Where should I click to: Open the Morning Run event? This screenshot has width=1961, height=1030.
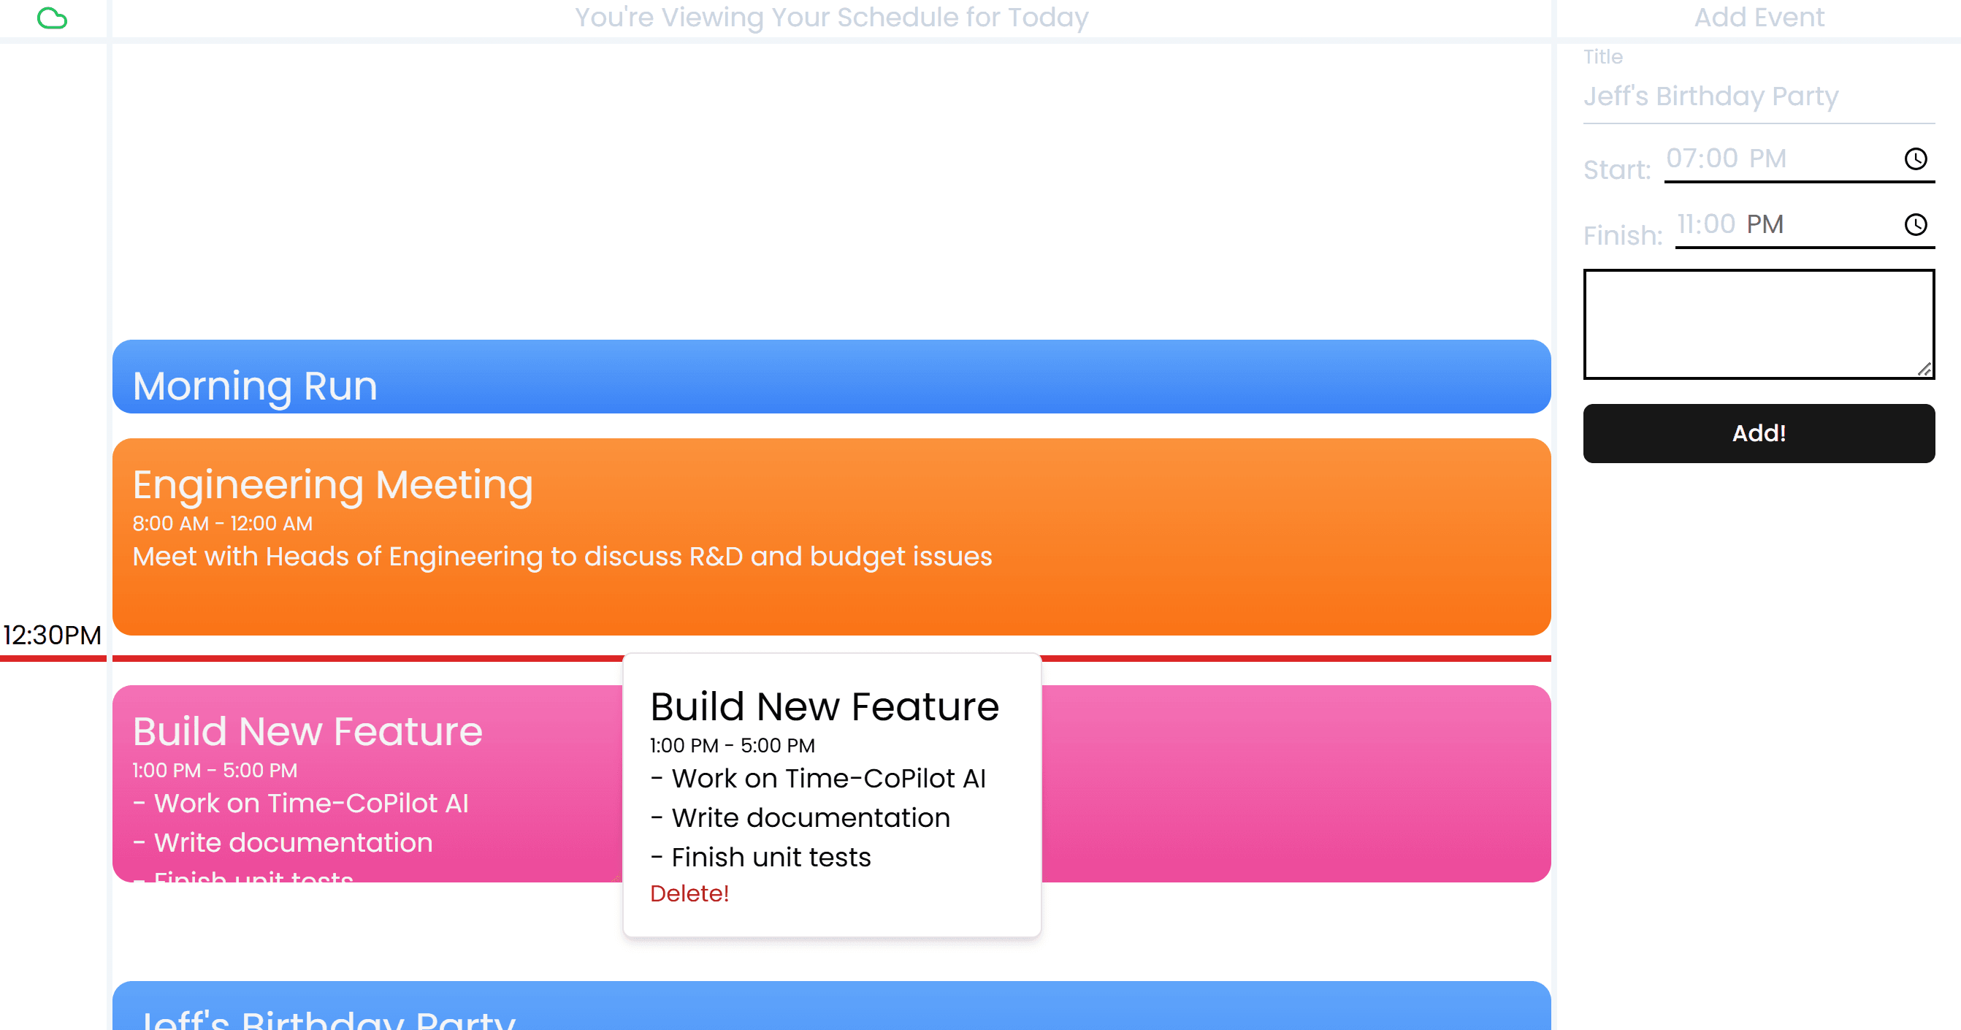pos(831,377)
